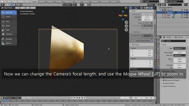Image resolution: width=189 pixels, height=106 pixels.
Task: Open the viewport Object menu
Action: [x=33, y=8]
